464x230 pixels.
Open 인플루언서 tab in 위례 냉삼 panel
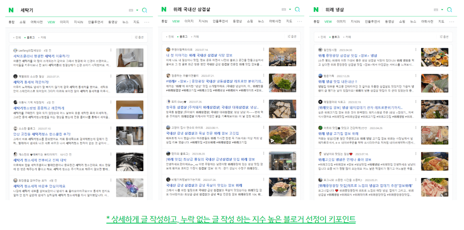click(x=372, y=22)
